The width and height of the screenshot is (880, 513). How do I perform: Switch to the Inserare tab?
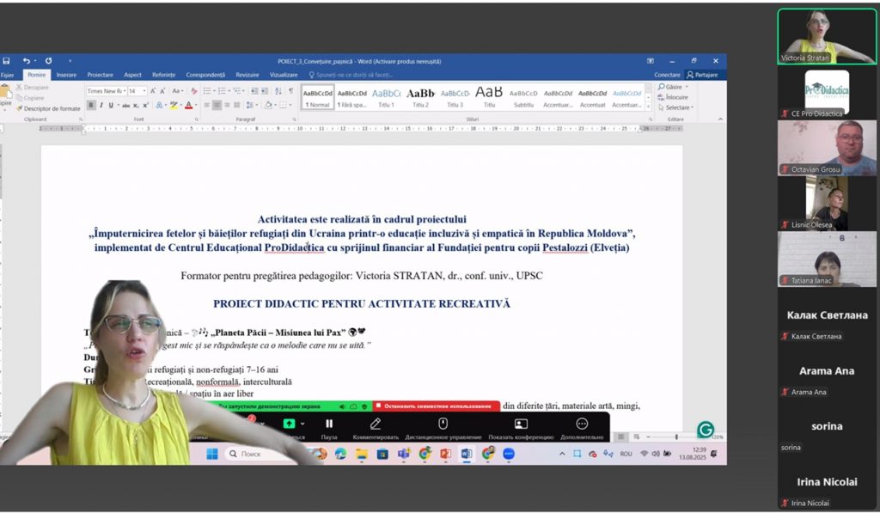pyautogui.click(x=66, y=75)
